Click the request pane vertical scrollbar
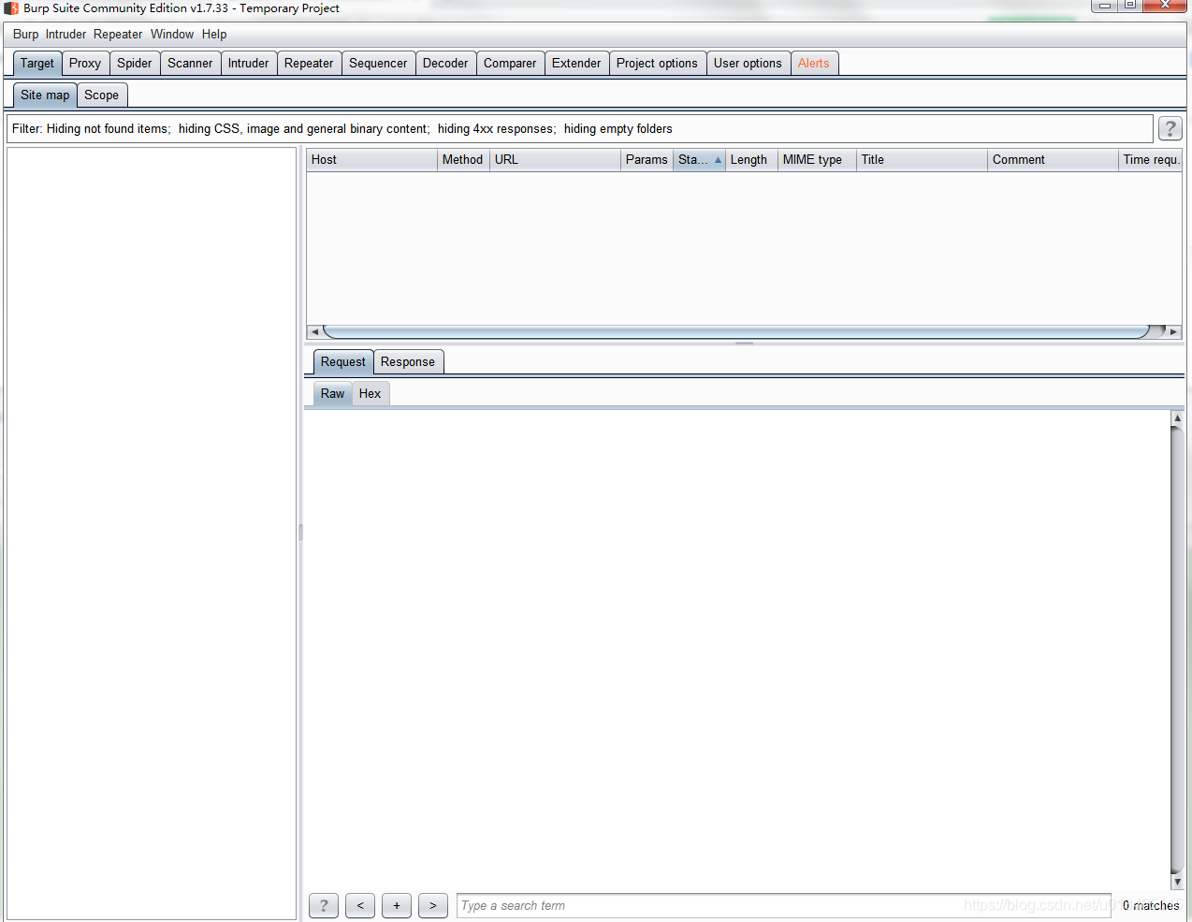The width and height of the screenshot is (1192, 922). [1177, 650]
